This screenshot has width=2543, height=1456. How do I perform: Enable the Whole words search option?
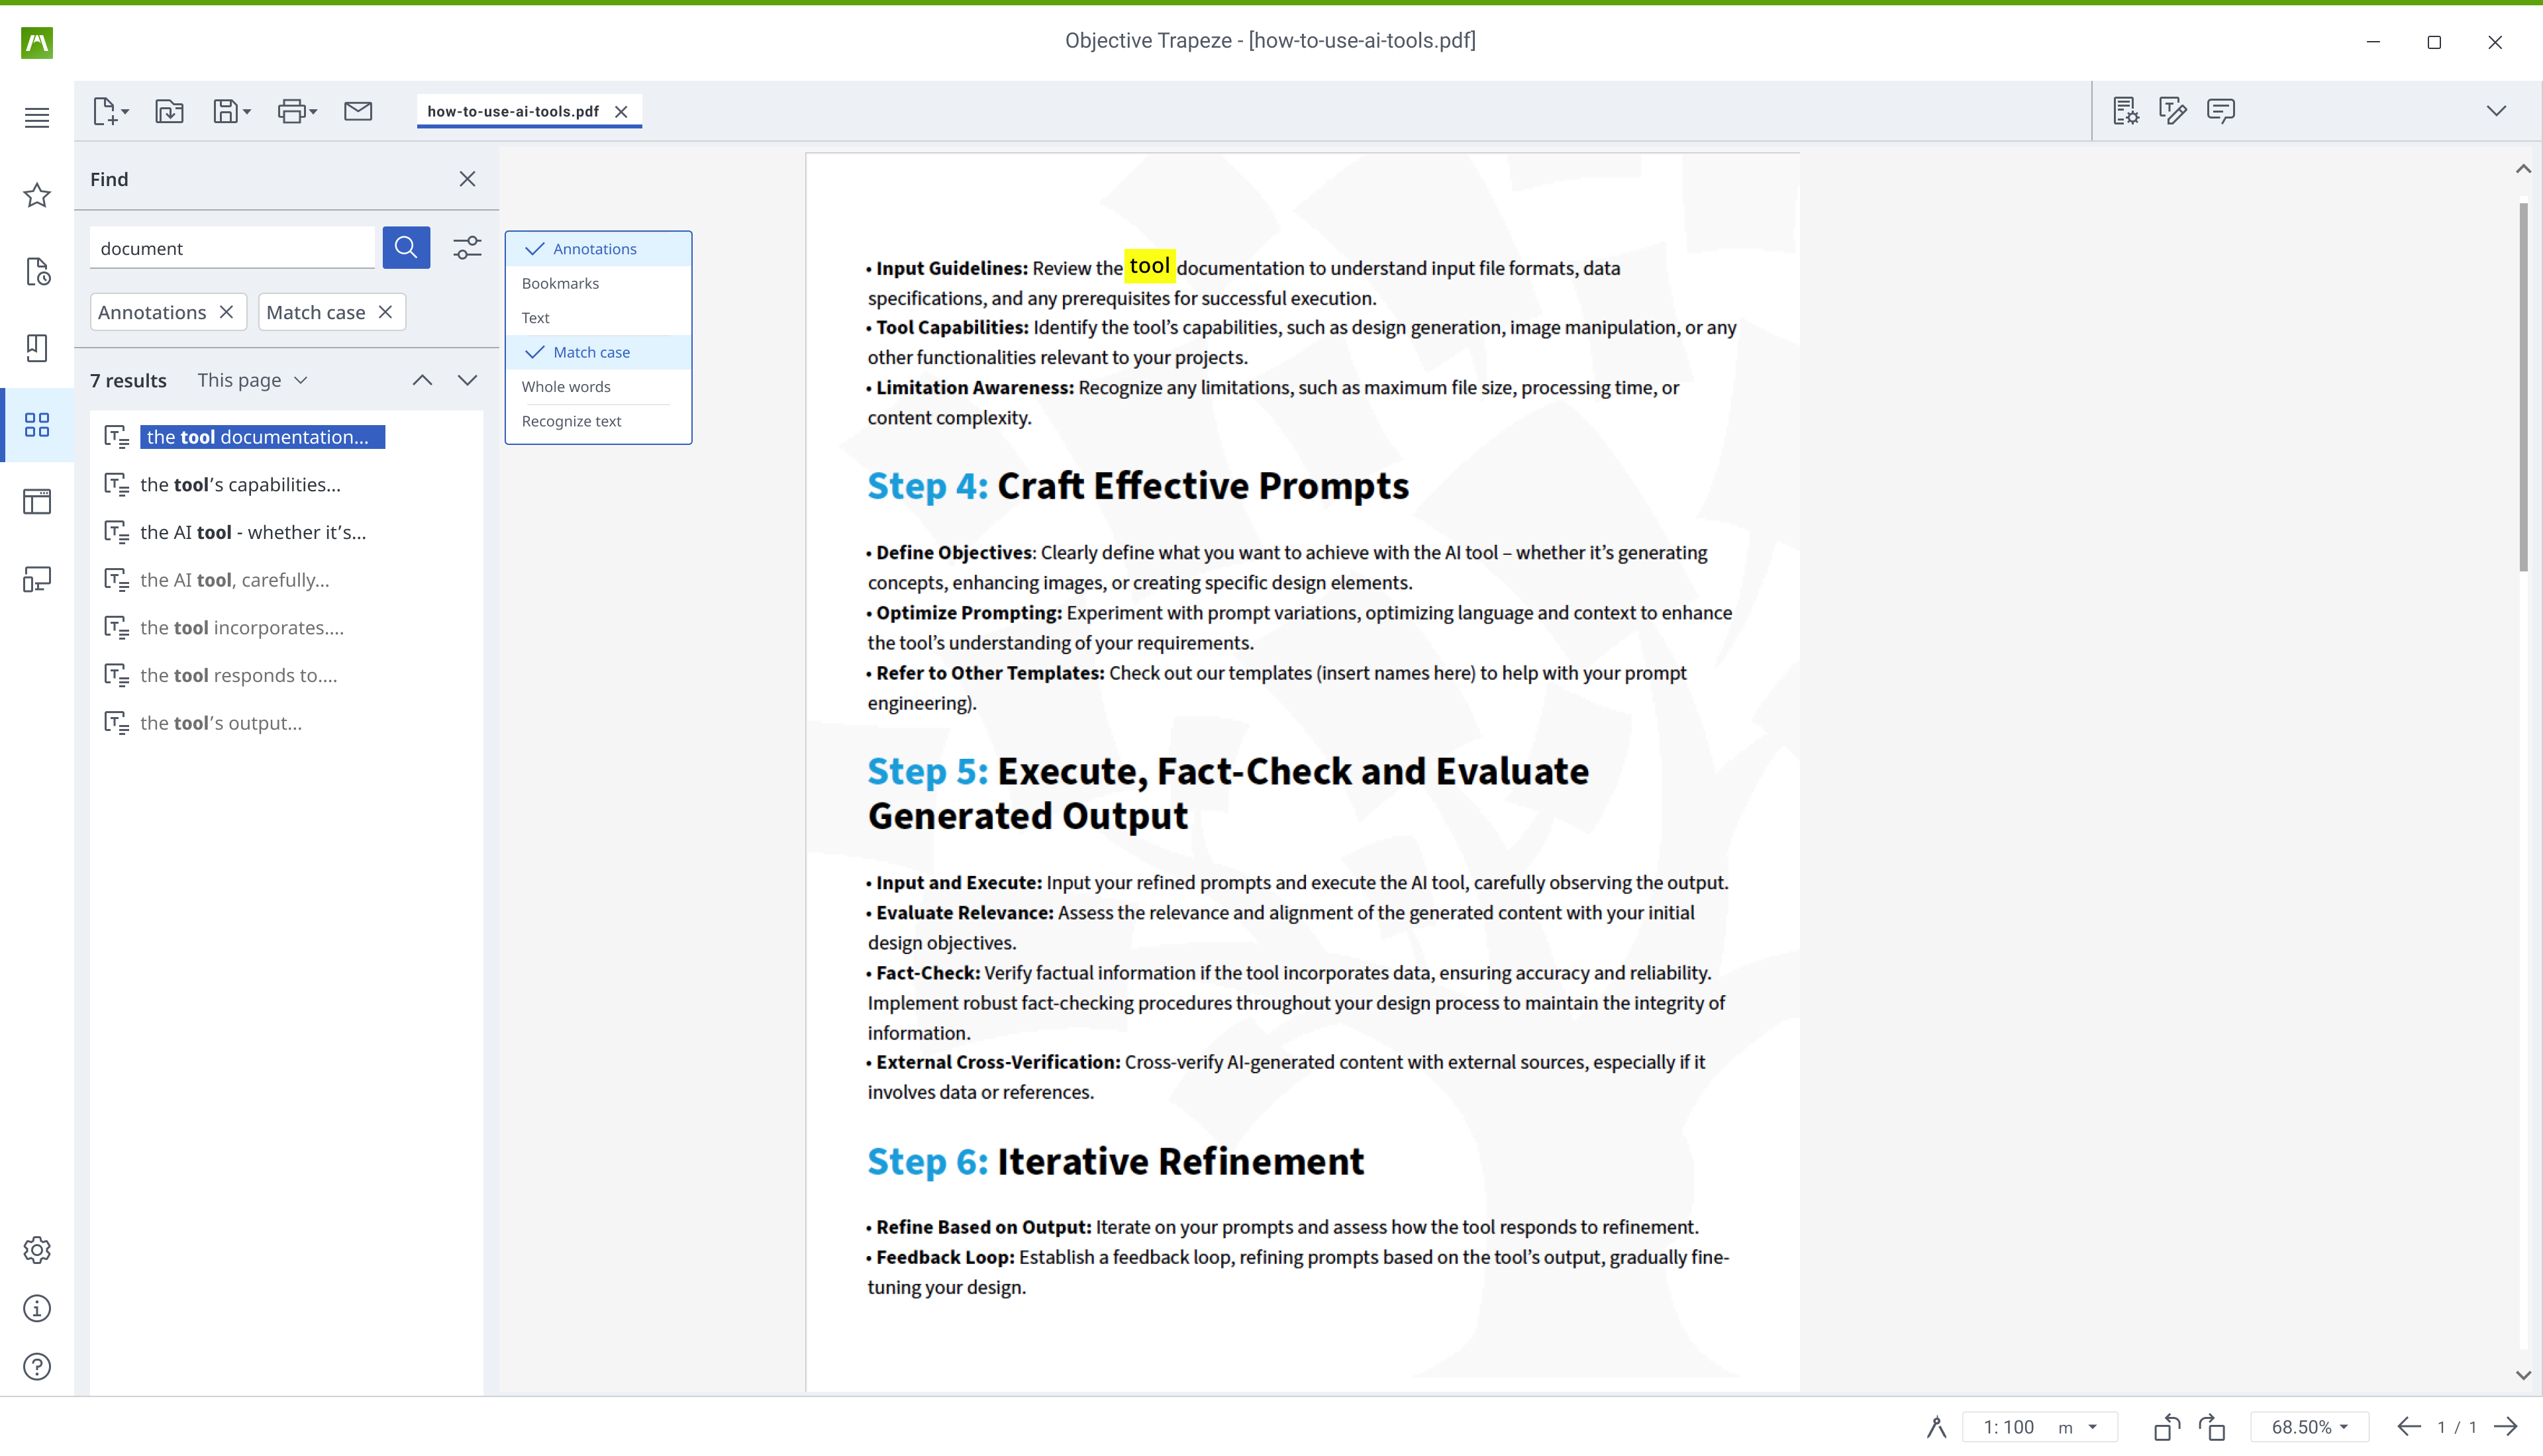click(x=566, y=386)
